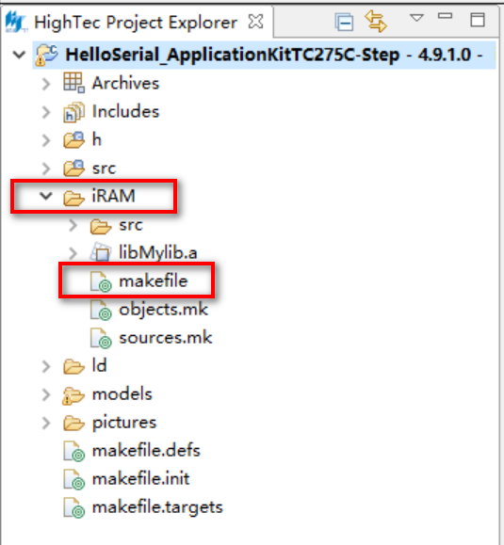Expand the pictures folder
The image size is (504, 545).
click(46, 423)
